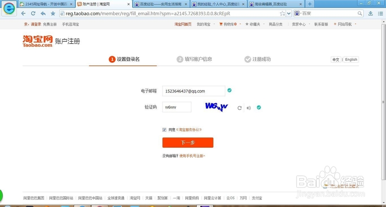Switch language to English
This screenshot has height=207, width=386.
(x=351, y=60)
